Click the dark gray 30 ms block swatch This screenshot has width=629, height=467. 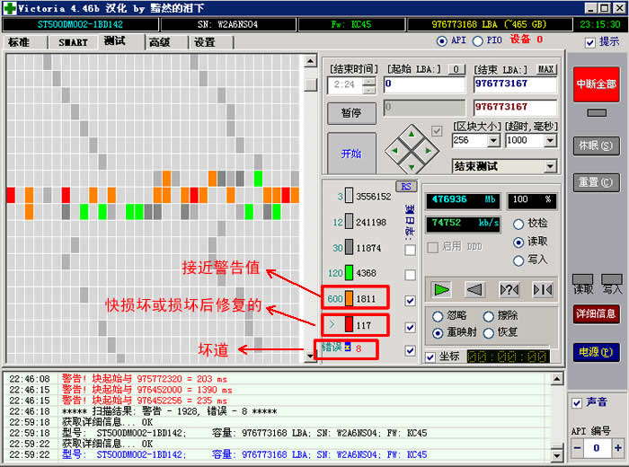point(349,247)
